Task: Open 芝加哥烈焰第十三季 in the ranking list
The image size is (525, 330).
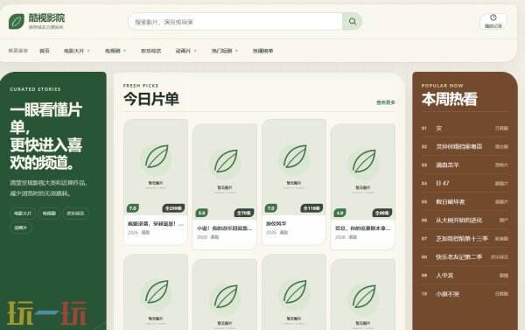Action: (x=461, y=239)
